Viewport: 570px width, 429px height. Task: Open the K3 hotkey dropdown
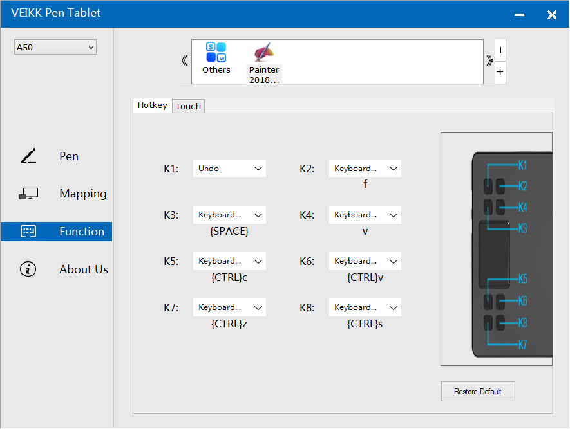pyautogui.click(x=229, y=215)
